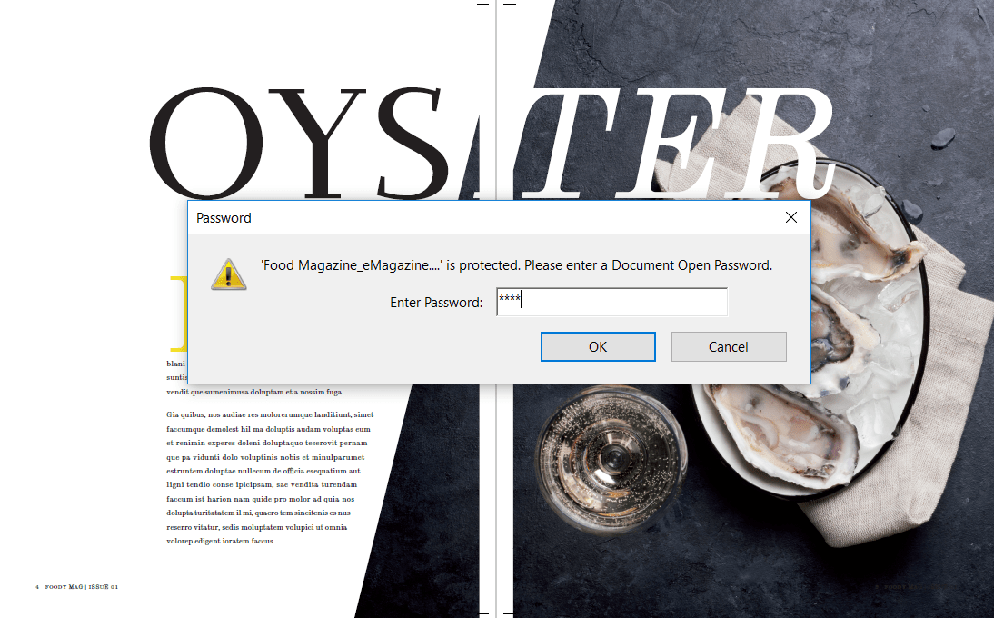Viewport: 994px width, 618px height.
Task: Click the 'FOODY MAG | ISSUE 01' footer text
Action: (81, 587)
